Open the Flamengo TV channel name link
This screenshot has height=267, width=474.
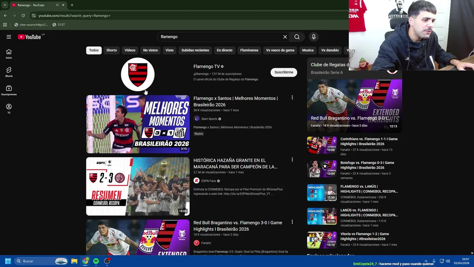[207, 66]
